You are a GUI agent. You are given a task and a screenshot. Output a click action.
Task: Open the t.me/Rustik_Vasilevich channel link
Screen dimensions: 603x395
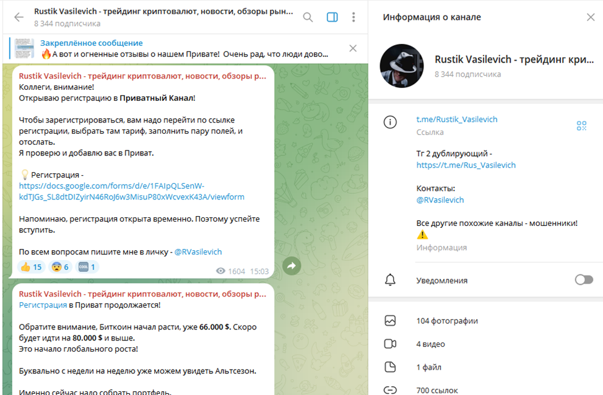click(x=457, y=119)
